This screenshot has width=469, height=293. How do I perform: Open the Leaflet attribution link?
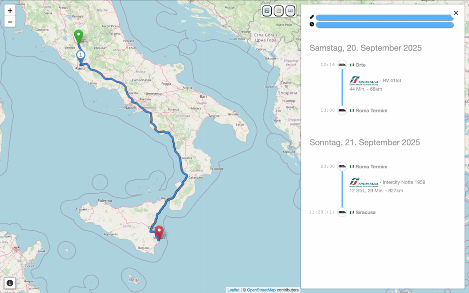click(x=234, y=290)
